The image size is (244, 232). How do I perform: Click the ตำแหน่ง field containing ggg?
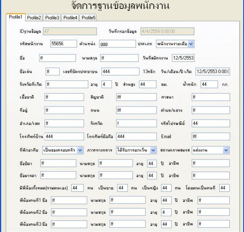click(x=118, y=44)
